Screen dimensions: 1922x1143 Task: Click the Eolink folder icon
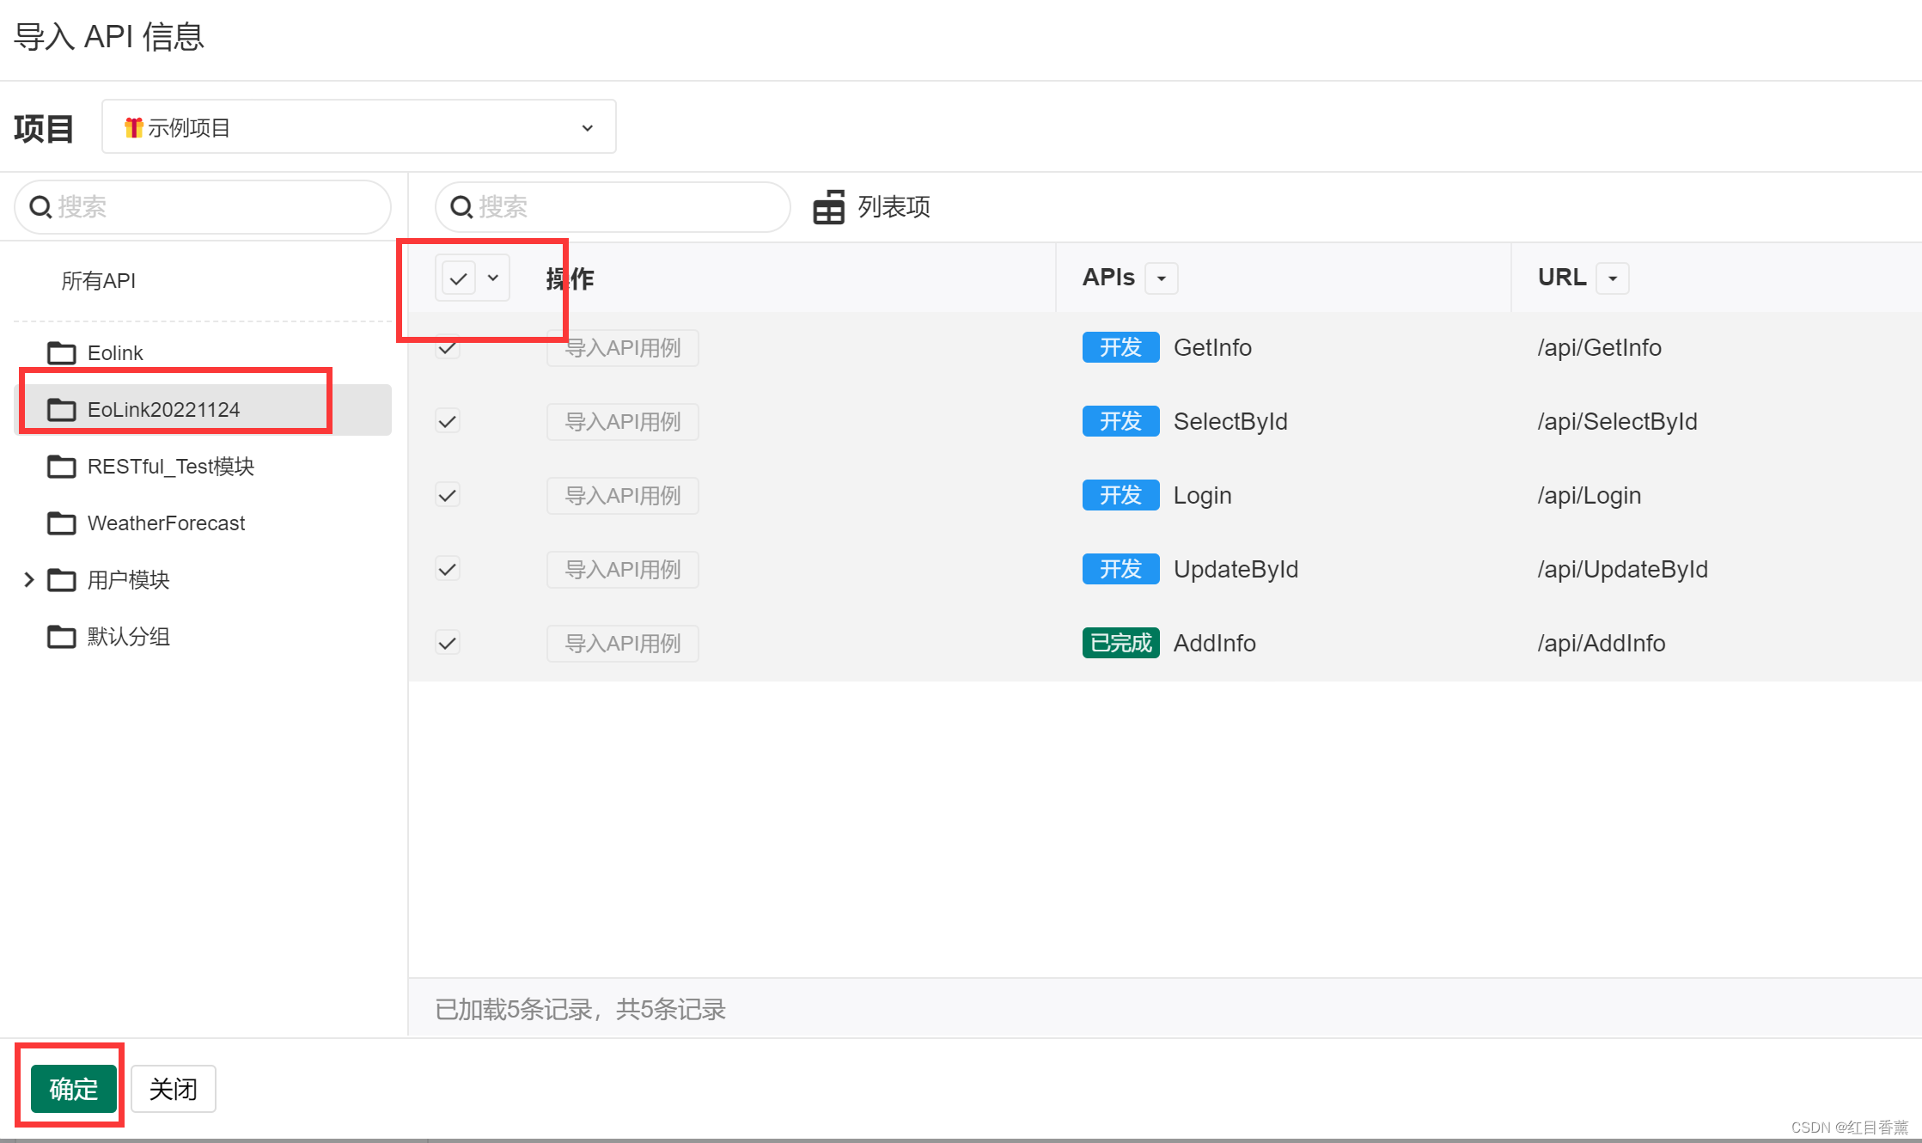point(61,353)
